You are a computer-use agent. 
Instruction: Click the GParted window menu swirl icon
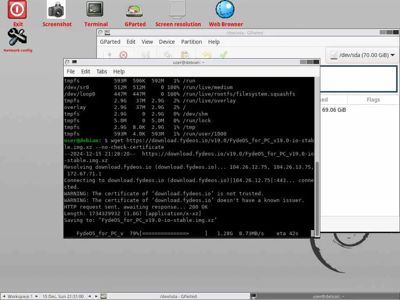(100, 32)
